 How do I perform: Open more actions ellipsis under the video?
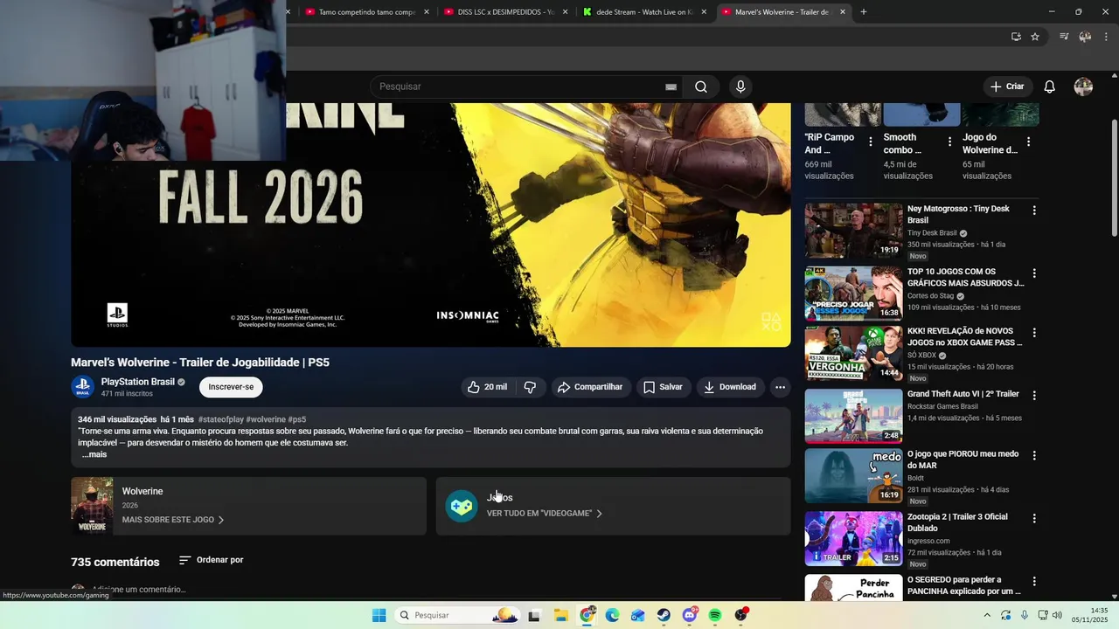coord(780,387)
